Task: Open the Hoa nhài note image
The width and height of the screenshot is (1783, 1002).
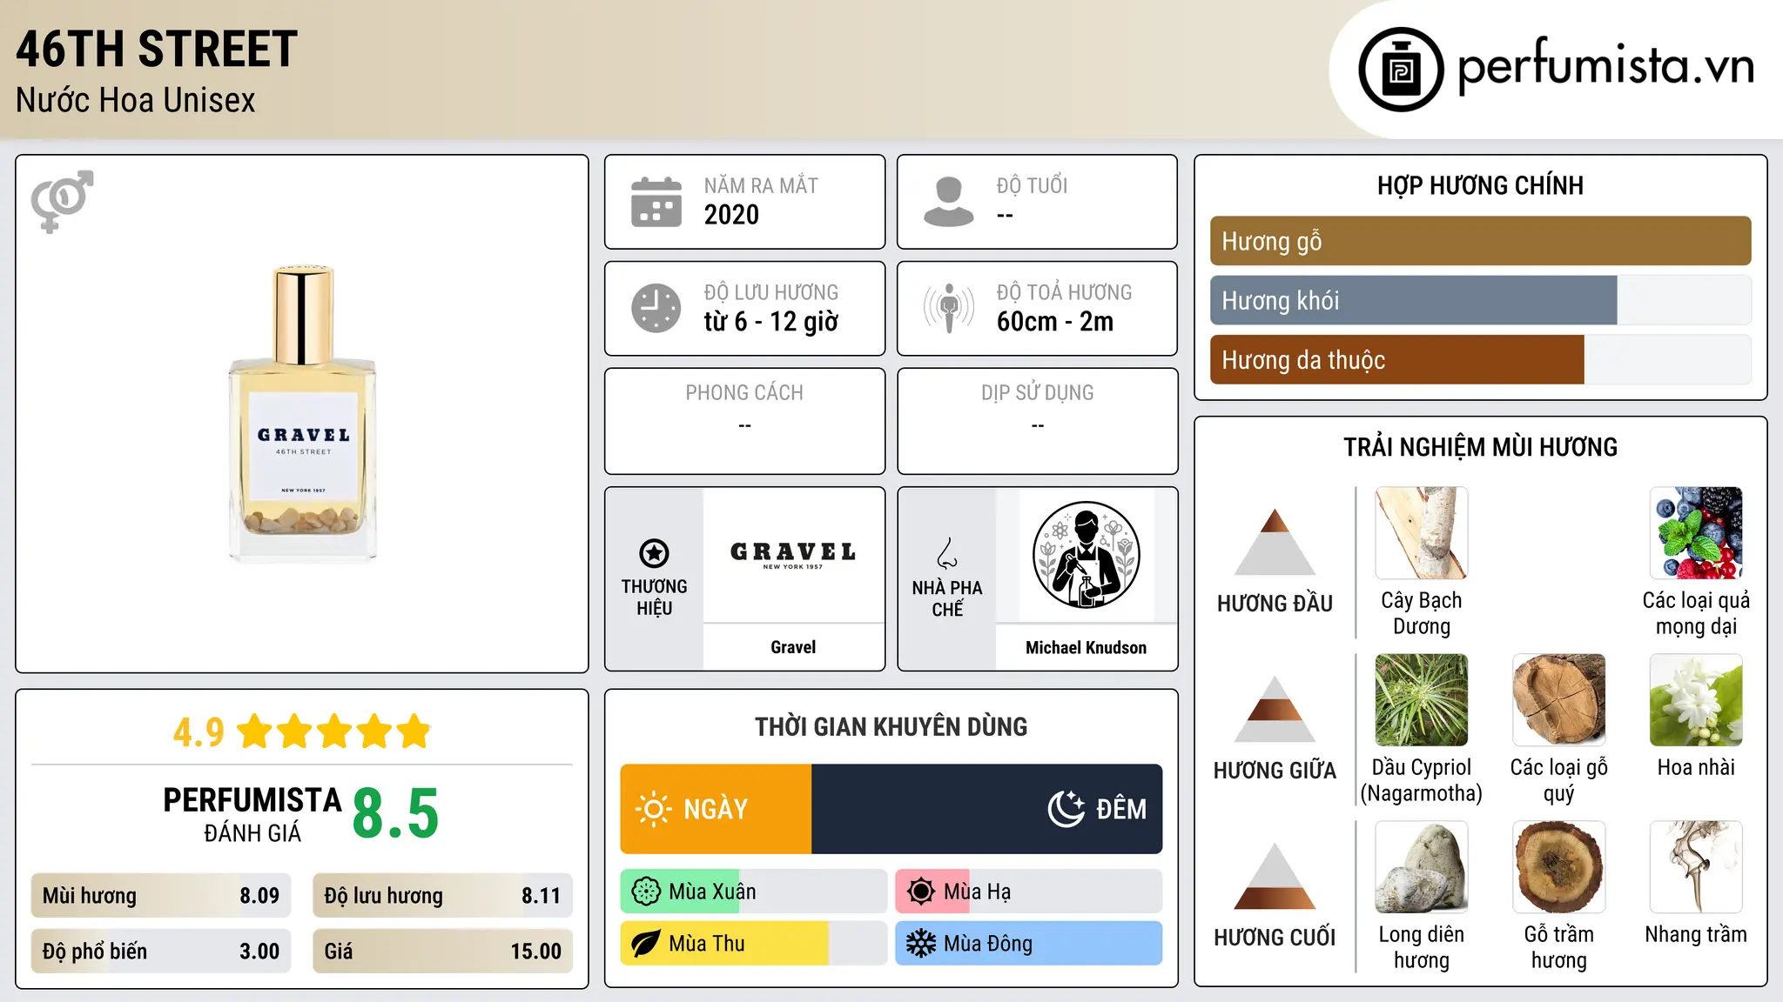Action: coord(1696,700)
